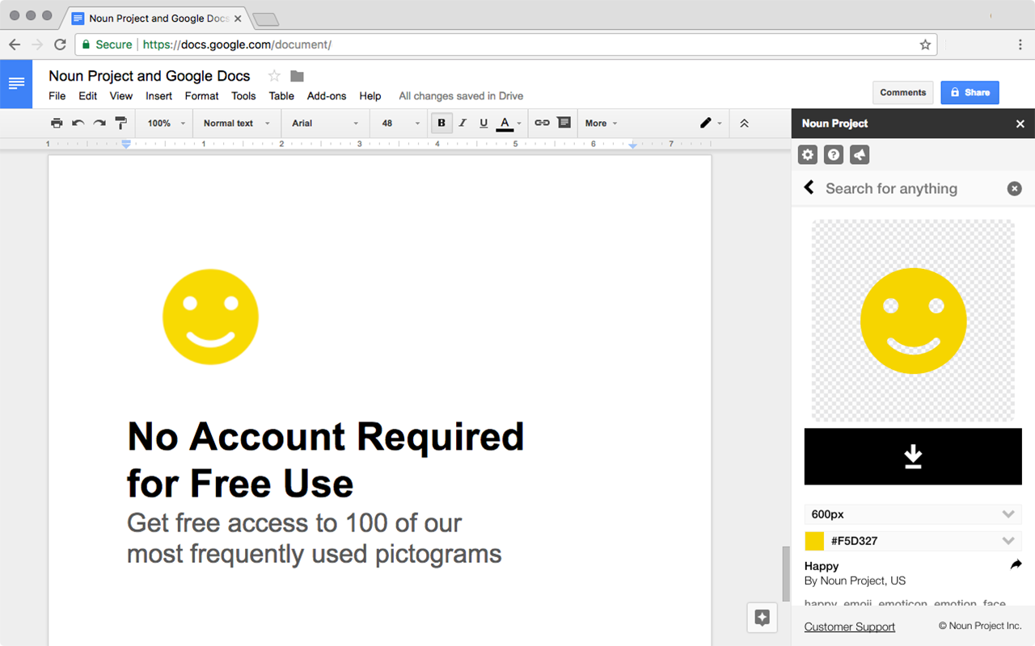The width and height of the screenshot is (1035, 646).
Task: Move document using the folder icon
Action: [298, 76]
